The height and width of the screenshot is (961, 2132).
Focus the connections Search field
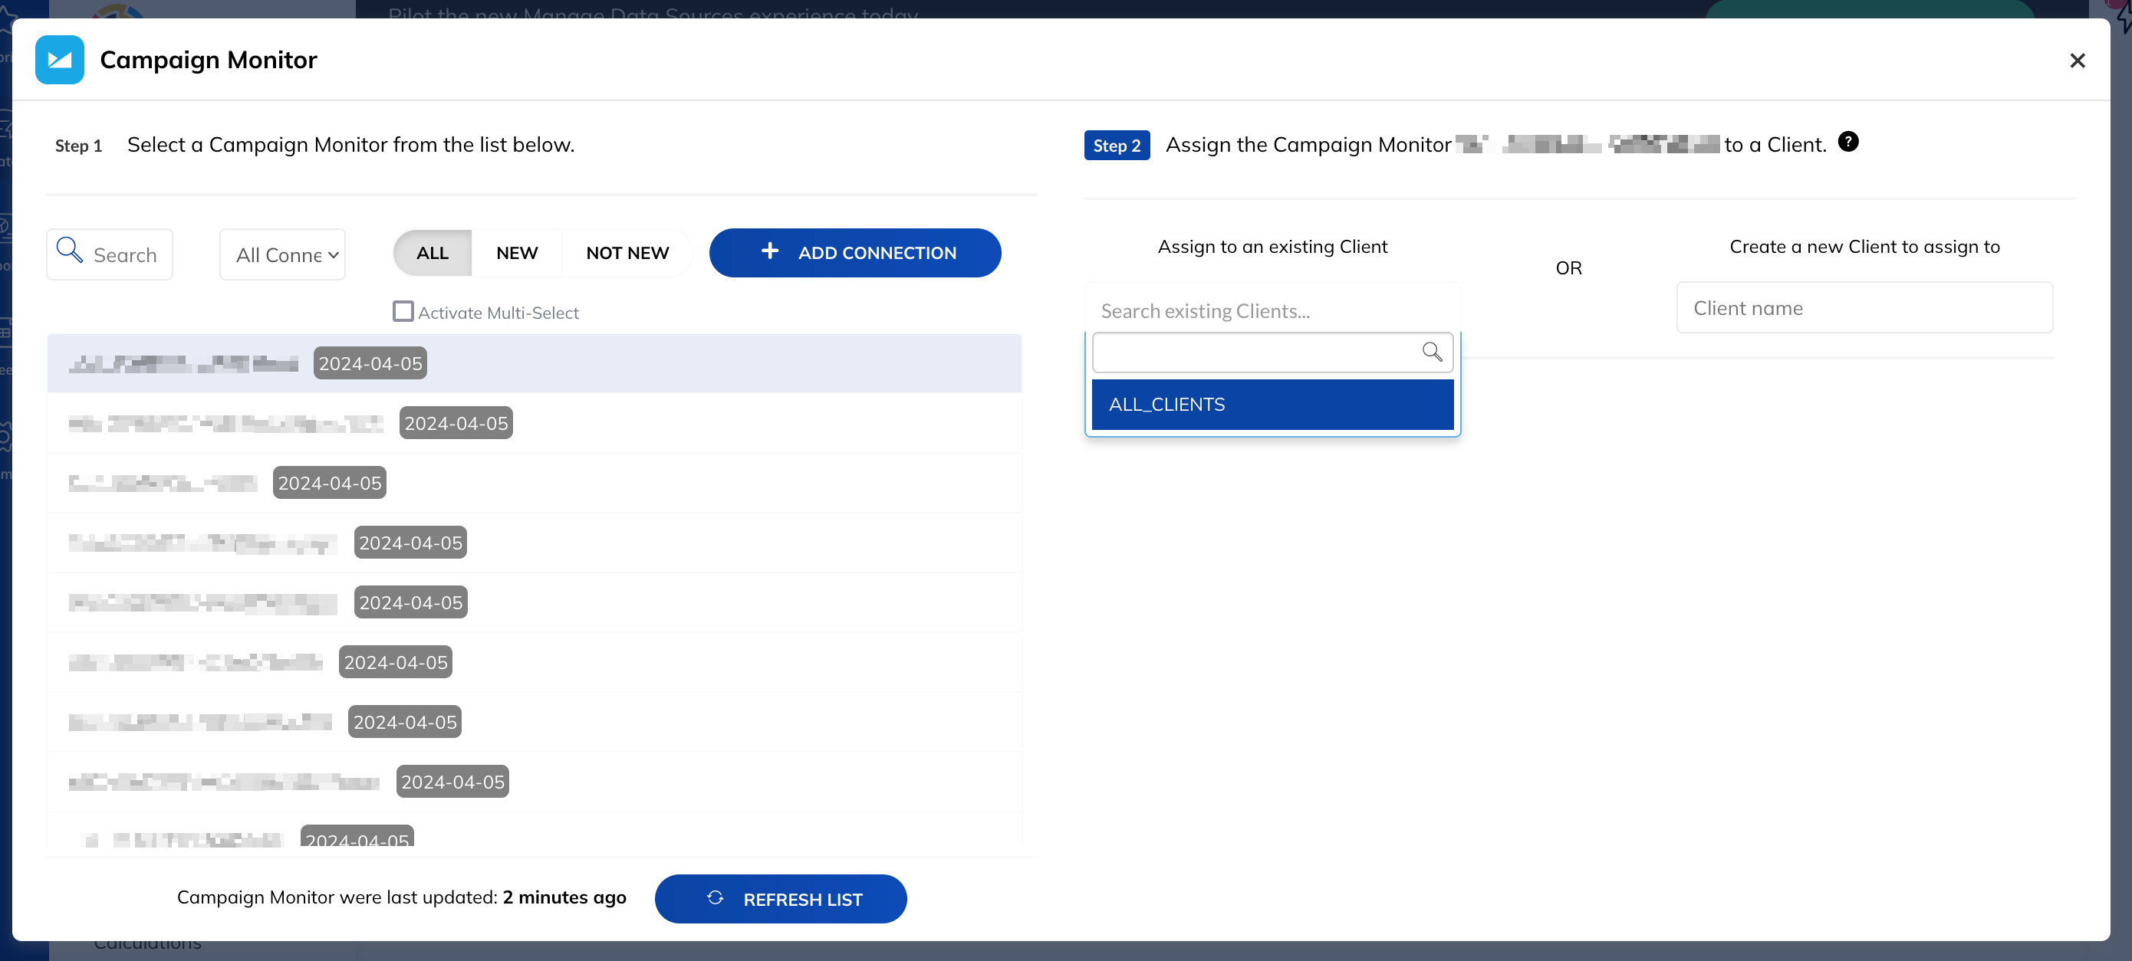(109, 254)
